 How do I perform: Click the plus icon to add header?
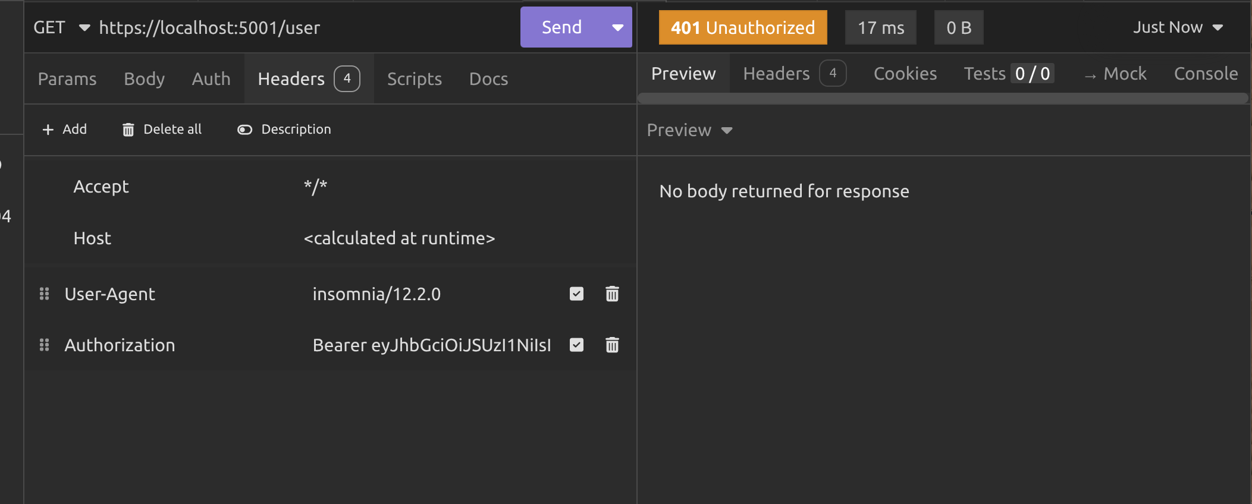48,130
